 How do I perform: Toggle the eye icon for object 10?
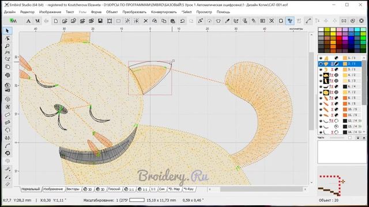coord(321,109)
